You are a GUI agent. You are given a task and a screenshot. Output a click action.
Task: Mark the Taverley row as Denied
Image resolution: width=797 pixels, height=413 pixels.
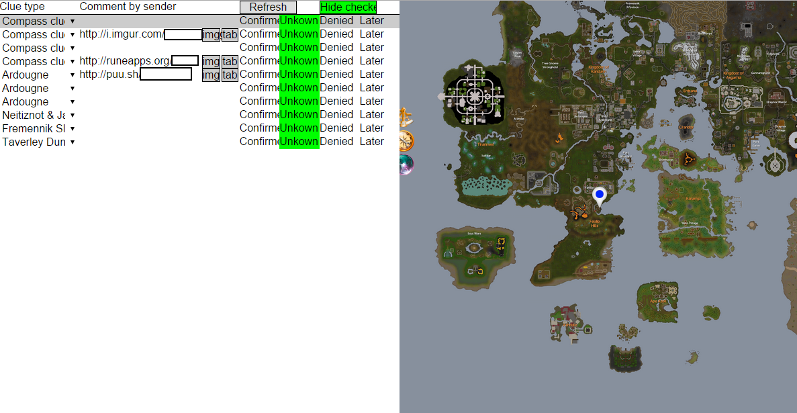click(x=336, y=142)
